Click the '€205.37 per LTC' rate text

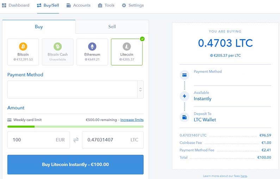click(225, 56)
